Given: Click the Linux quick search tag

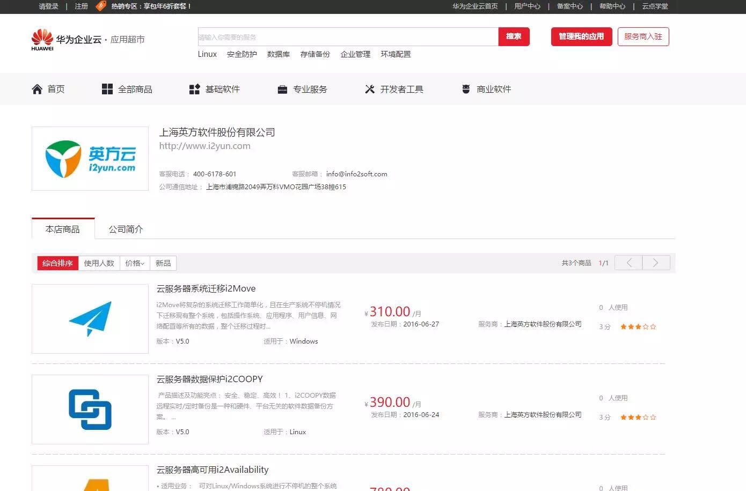Looking at the screenshot, I should coord(207,54).
